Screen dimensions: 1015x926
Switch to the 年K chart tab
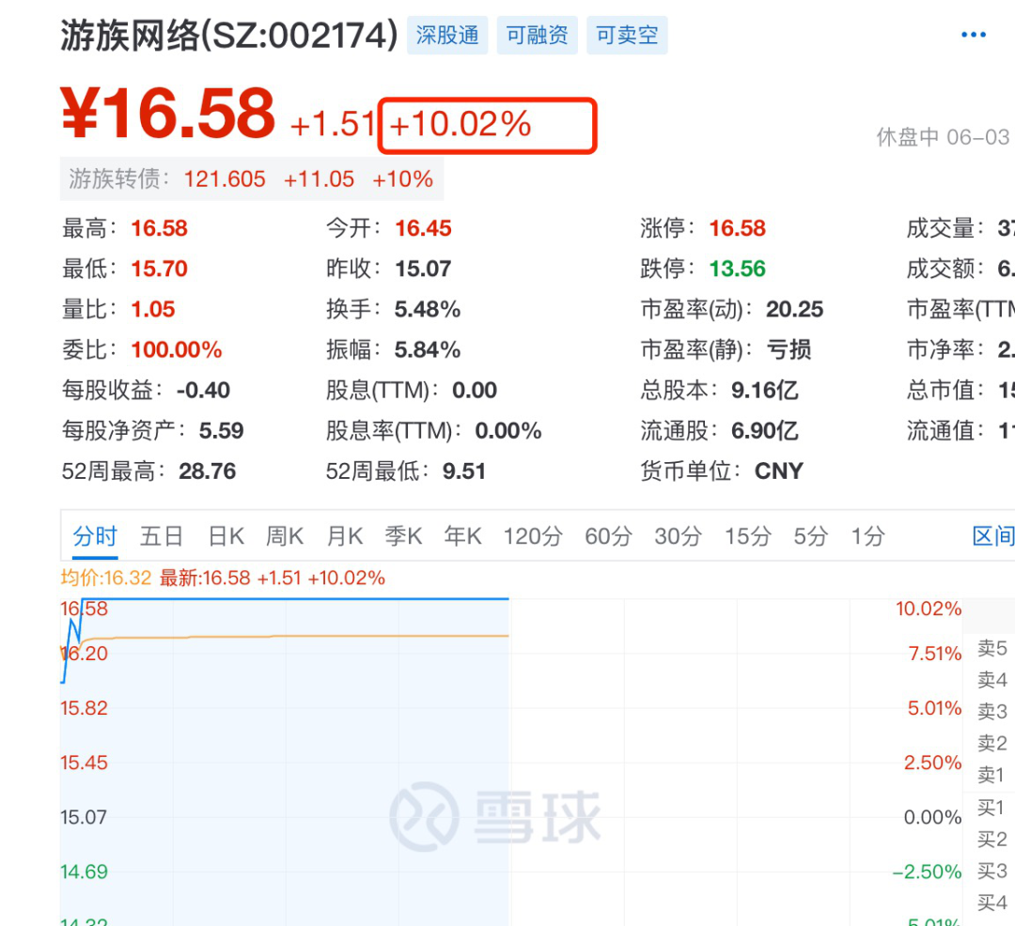462,536
